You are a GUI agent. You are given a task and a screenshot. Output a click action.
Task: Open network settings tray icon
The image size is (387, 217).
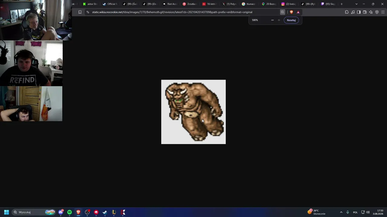pos(363,212)
